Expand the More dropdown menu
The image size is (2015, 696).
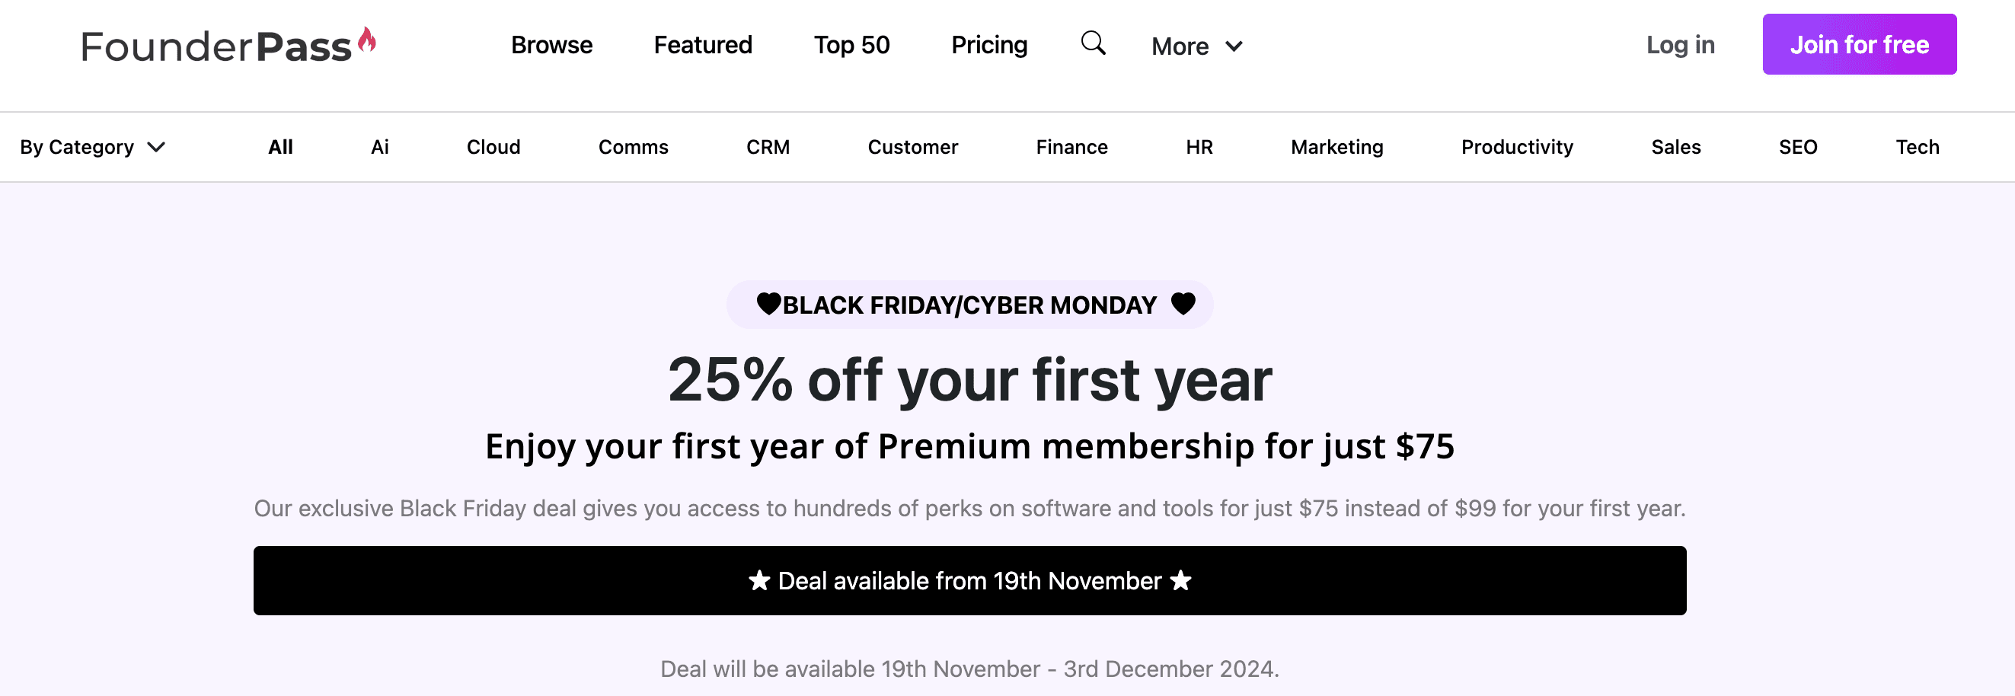[1196, 46]
